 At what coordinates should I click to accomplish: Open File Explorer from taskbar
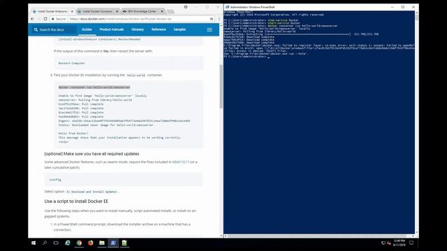click(x=102, y=243)
